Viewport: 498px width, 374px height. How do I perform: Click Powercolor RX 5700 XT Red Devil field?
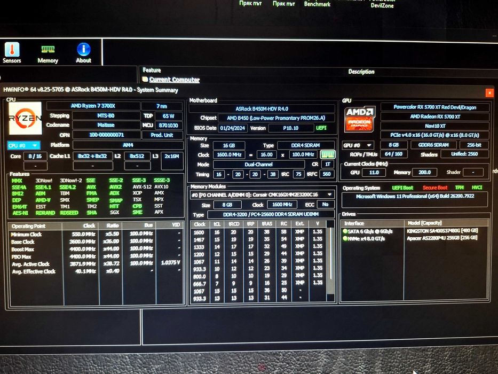[x=435, y=107]
